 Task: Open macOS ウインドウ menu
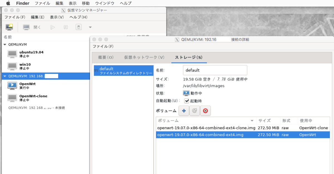(105, 3)
